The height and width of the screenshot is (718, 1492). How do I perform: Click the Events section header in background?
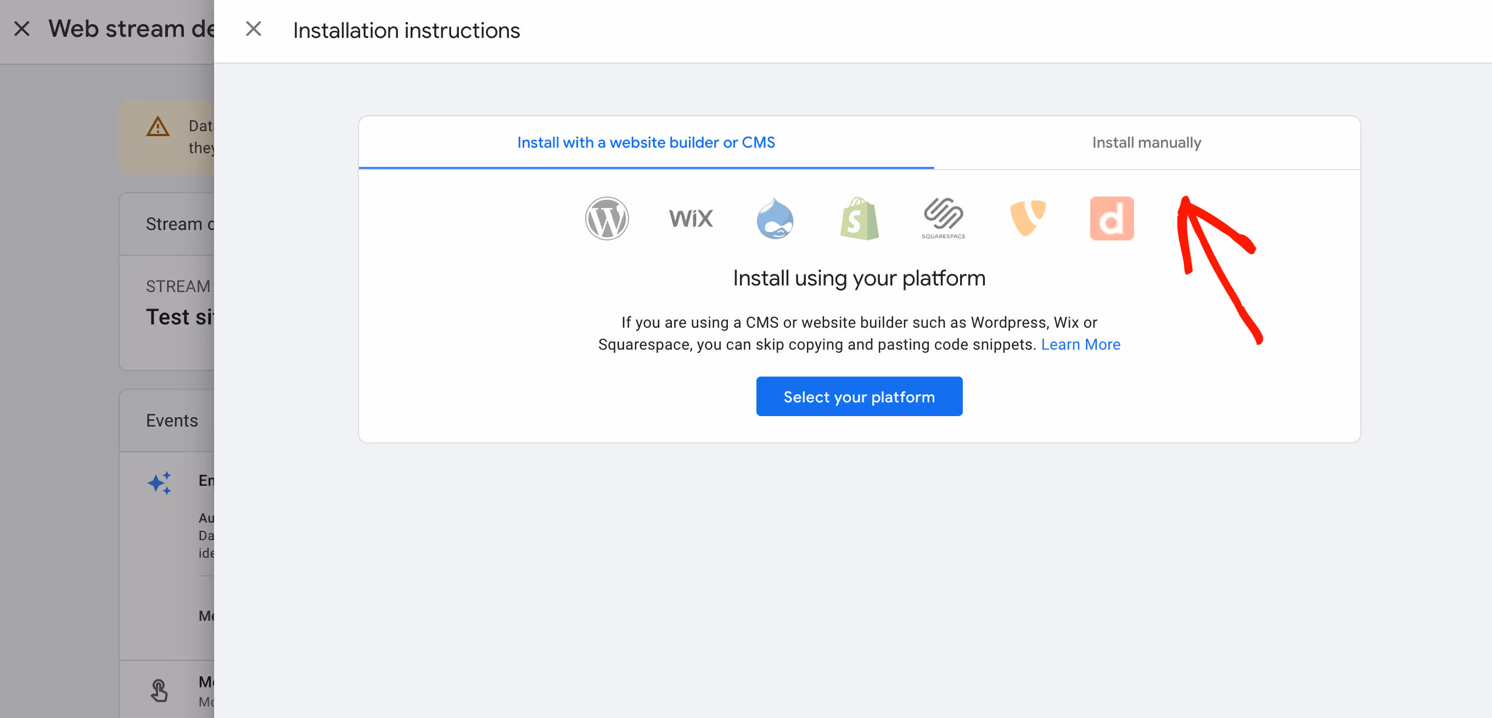172,420
